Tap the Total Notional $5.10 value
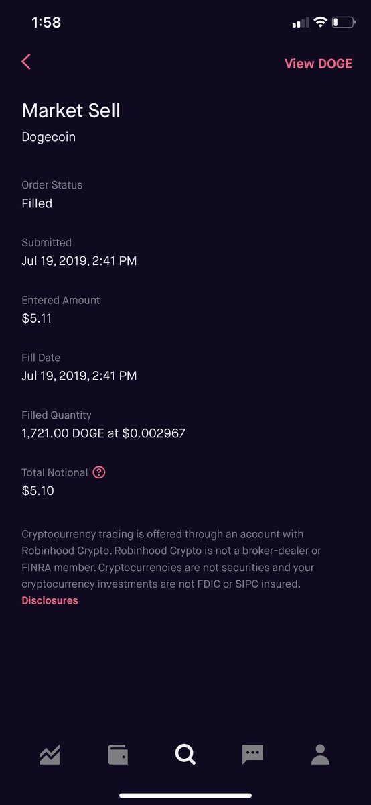 coord(38,491)
